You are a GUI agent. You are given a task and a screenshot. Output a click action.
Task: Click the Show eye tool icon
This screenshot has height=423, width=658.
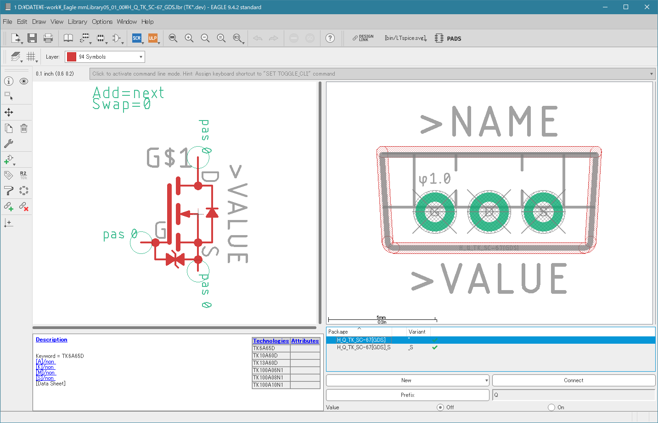coord(24,81)
